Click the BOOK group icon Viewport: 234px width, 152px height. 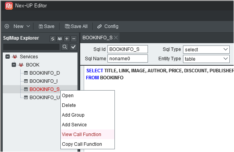[21, 65]
